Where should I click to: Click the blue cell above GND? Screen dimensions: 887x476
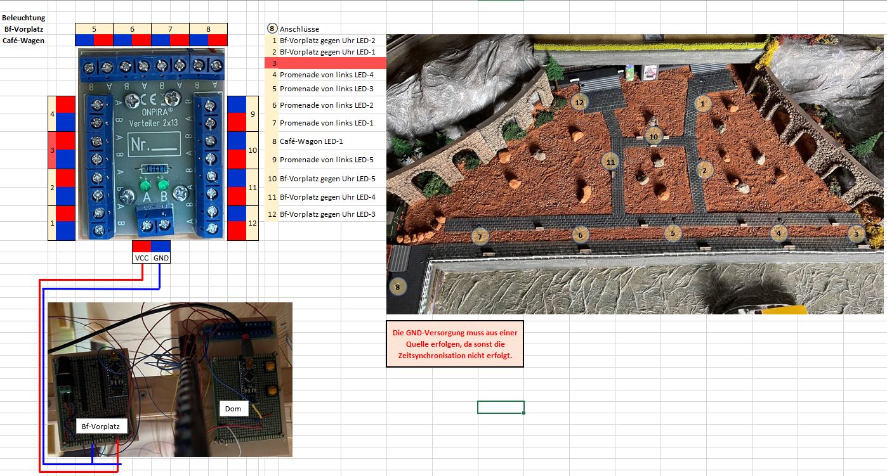point(161,247)
